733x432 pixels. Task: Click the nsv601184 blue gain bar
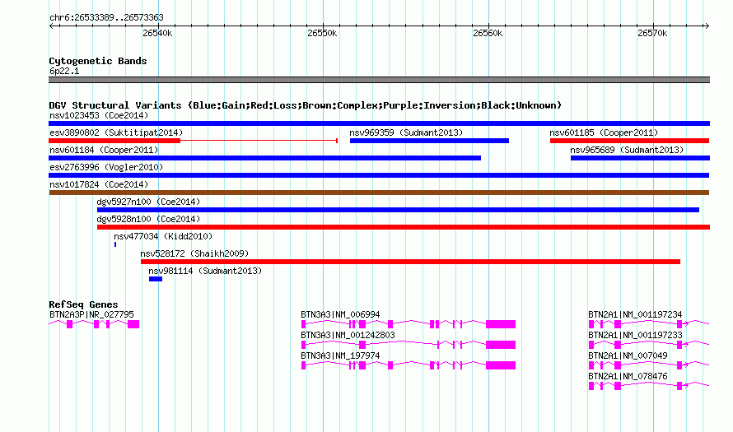(x=264, y=158)
